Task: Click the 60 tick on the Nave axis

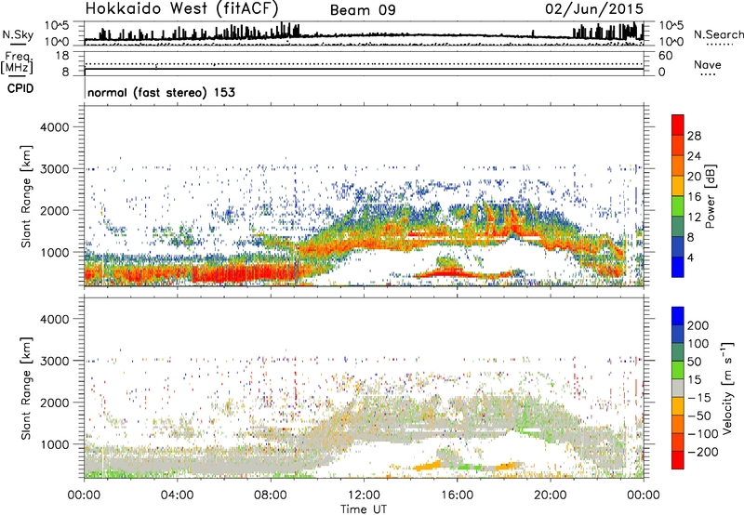Action: click(665, 56)
